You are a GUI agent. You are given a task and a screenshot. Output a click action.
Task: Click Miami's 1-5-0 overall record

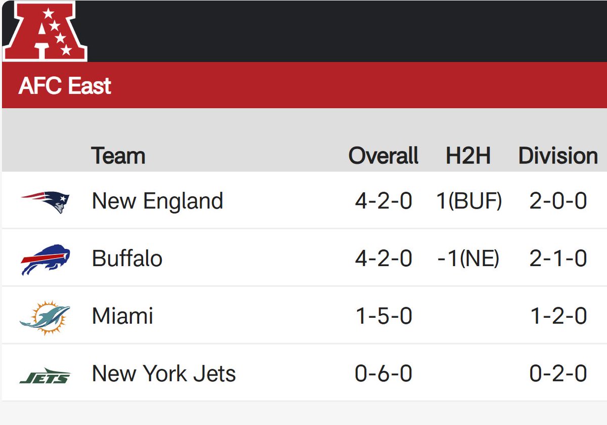tap(383, 317)
